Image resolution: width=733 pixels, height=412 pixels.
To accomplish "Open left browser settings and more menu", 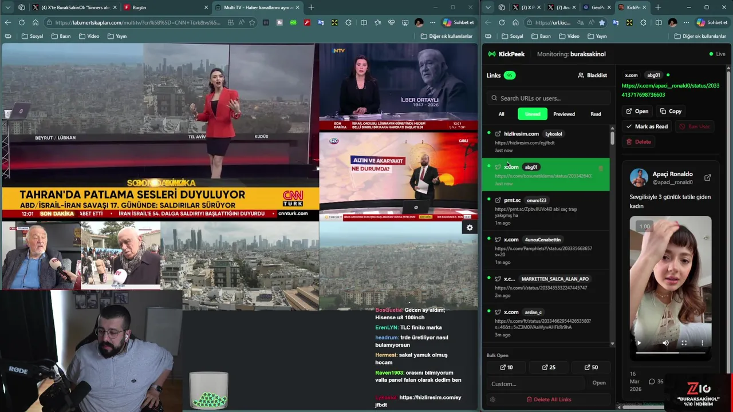I will (433, 22).
